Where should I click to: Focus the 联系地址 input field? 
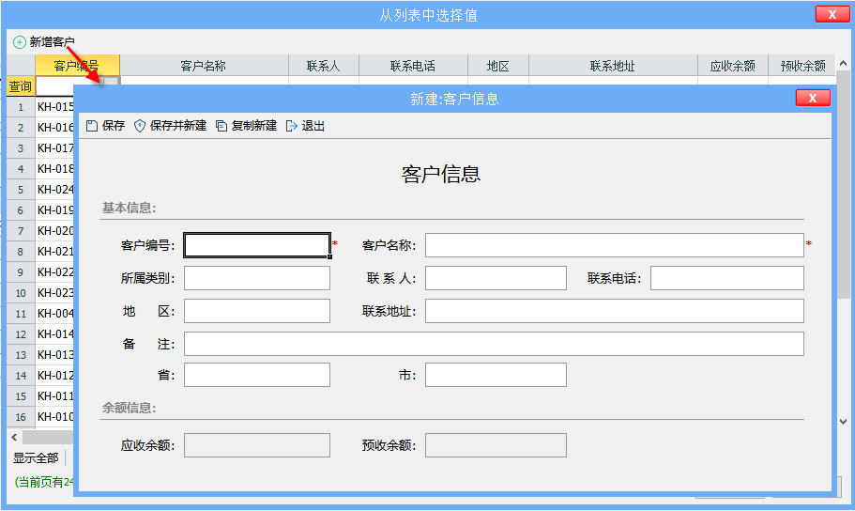(x=615, y=311)
